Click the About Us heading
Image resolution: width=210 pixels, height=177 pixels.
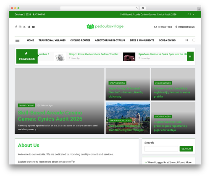(29, 145)
